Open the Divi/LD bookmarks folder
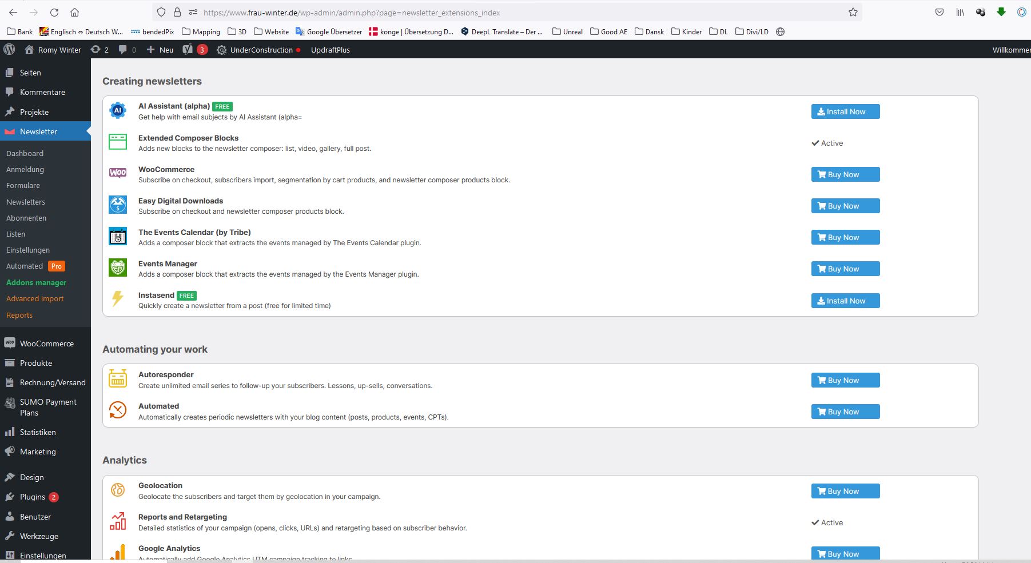This screenshot has height=563, width=1031. point(751,32)
